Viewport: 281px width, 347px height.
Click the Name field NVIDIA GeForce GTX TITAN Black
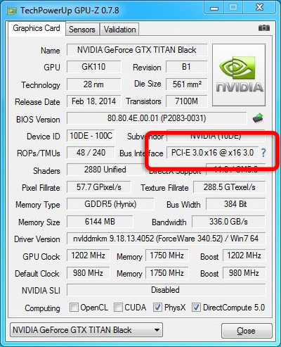tap(137, 50)
